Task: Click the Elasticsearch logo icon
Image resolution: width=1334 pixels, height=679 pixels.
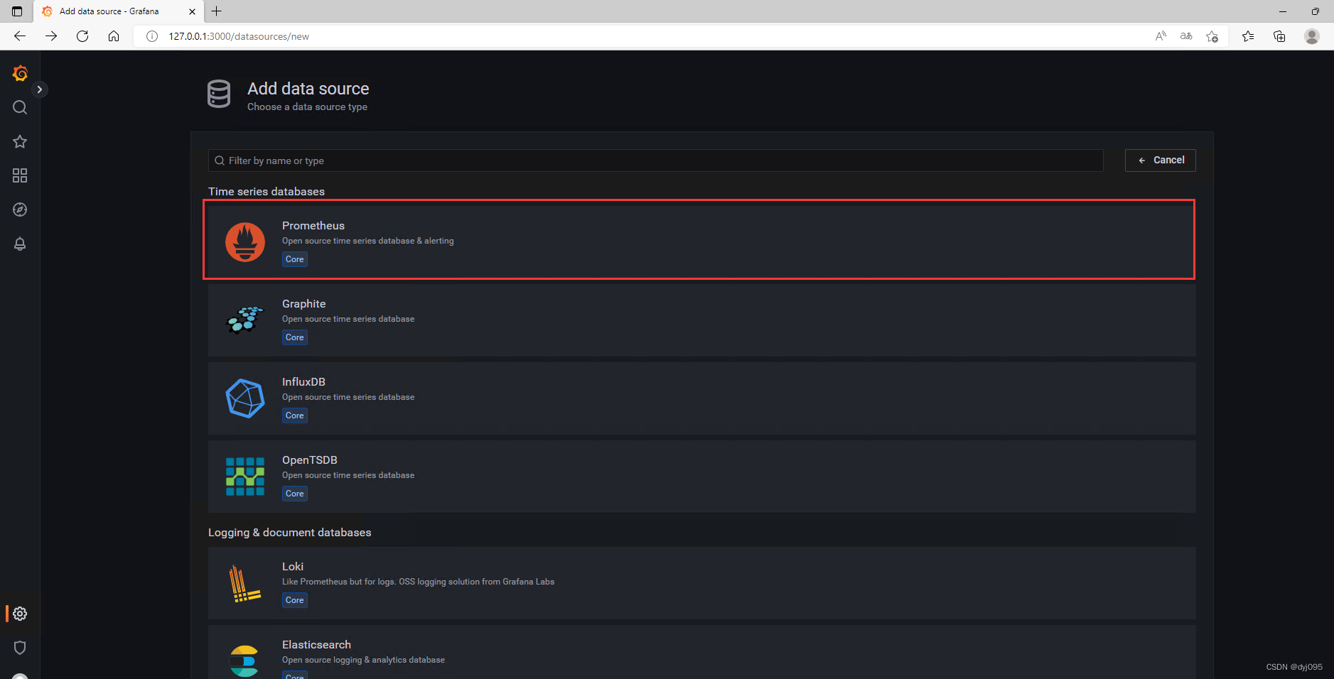Action: [x=244, y=661]
